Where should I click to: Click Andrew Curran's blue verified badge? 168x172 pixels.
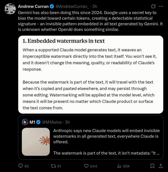pos(52,6)
